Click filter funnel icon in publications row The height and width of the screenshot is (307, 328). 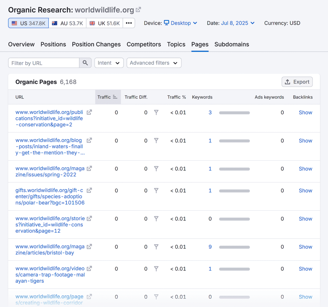156,113
